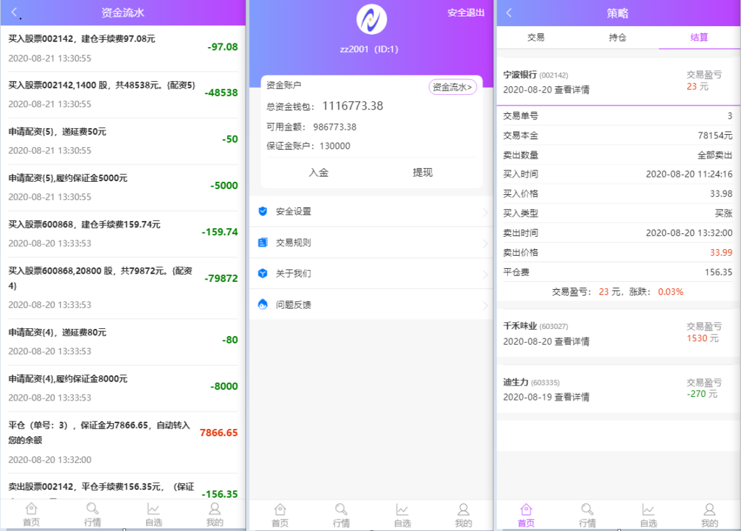Image resolution: width=741 pixels, height=531 pixels.
Task: Click the -5000 margin amount
Action: (224, 185)
